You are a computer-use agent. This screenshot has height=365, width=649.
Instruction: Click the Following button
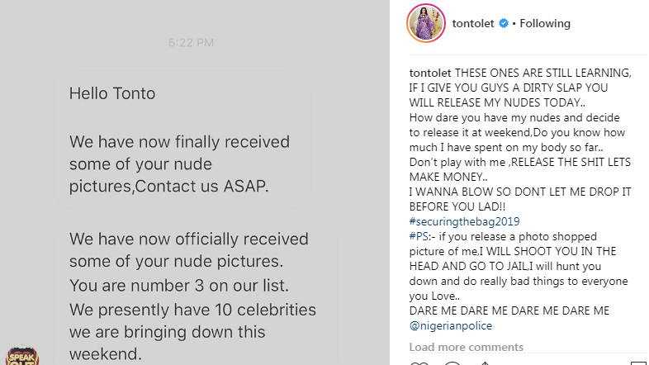[x=545, y=24]
